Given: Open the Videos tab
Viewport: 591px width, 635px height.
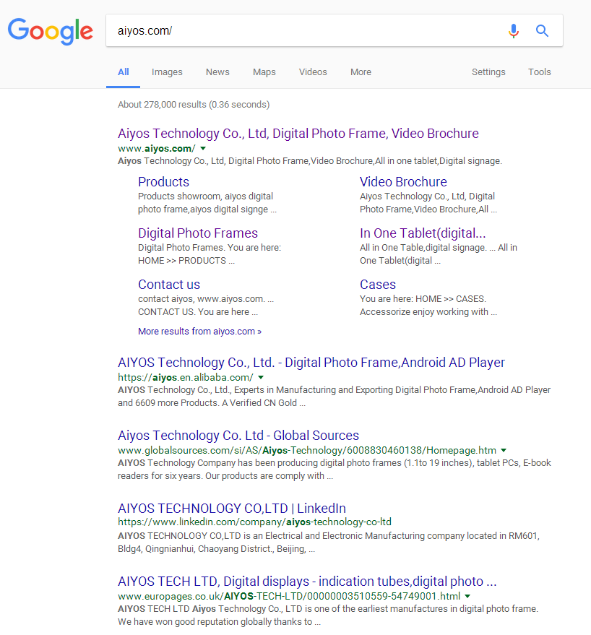Looking at the screenshot, I should click(313, 72).
